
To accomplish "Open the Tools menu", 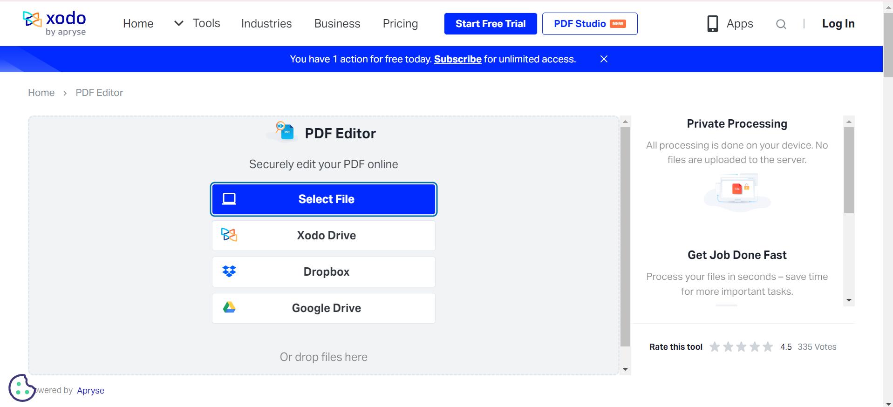I will click(x=206, y=23).
